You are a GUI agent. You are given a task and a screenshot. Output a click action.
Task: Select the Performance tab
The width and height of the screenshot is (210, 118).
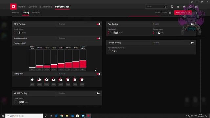[x=62, y=7]
